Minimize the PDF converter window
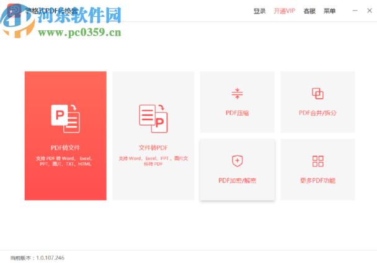Screen dimensions: 377x263 tap(355, 11)
